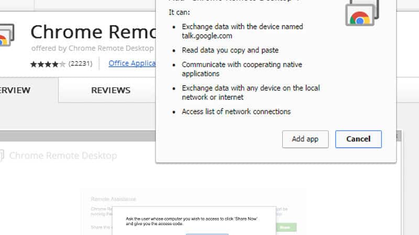Viewport: 419px width, 235px height.
Task: Click 'Communicate with cooperating native applications' permission
Action: 242,69
